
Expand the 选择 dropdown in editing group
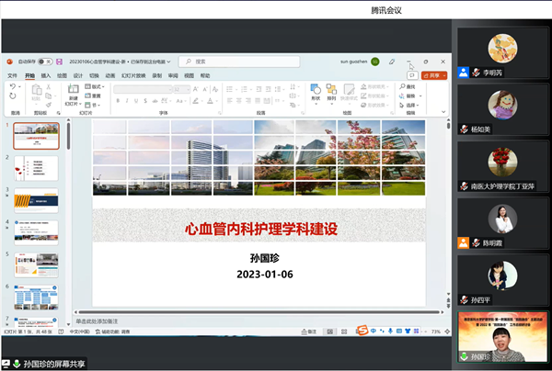click(x=410, y=103)
